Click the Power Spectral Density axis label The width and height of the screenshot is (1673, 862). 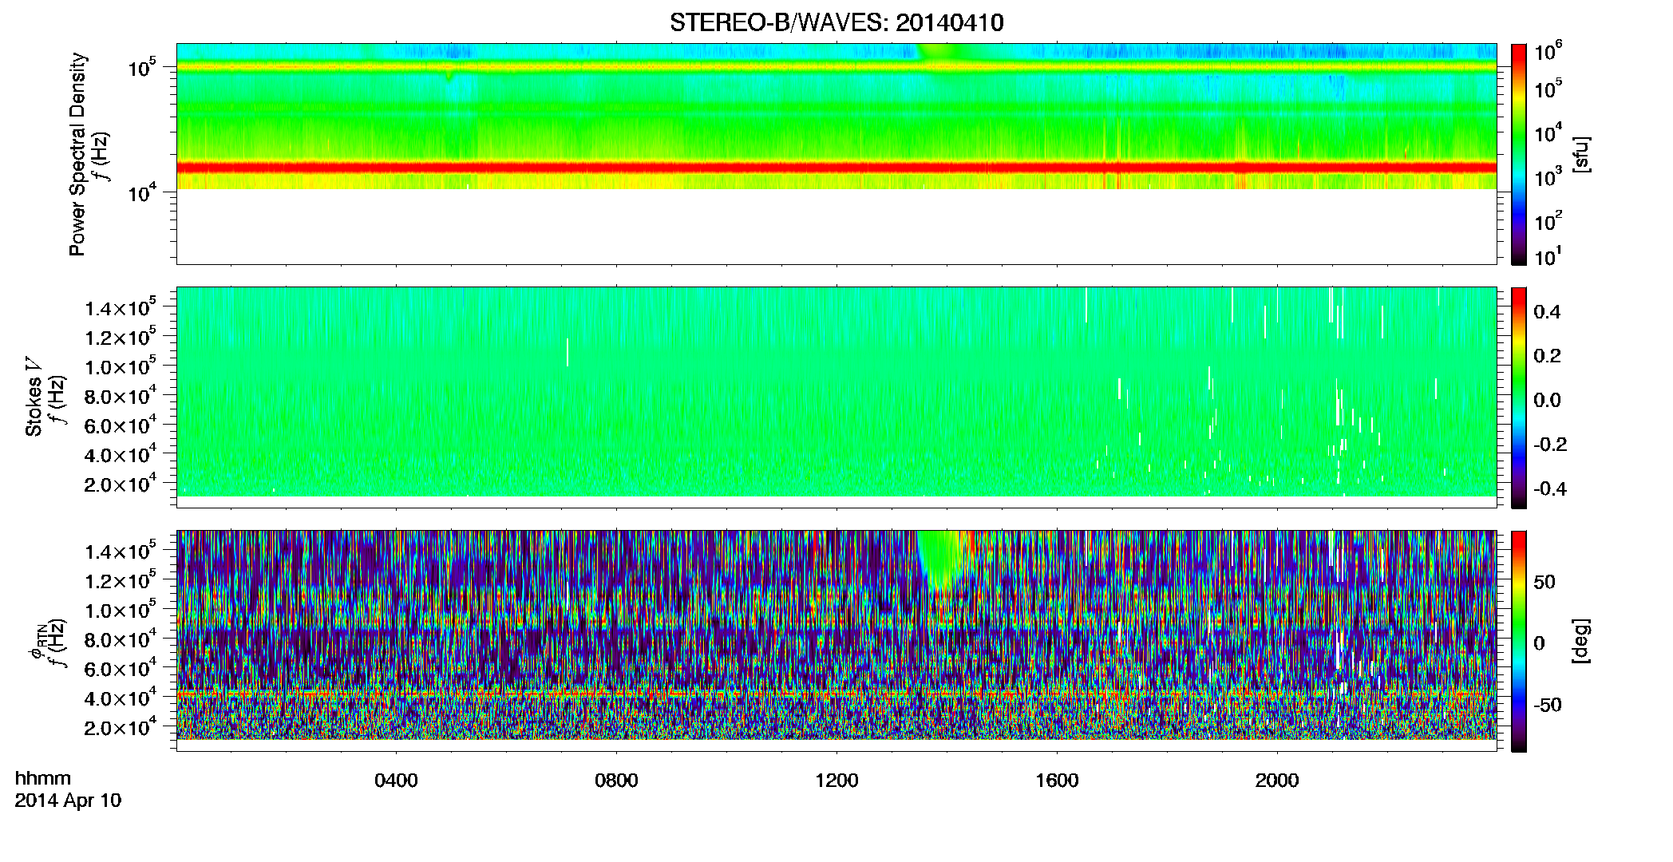tap(77, 154)
